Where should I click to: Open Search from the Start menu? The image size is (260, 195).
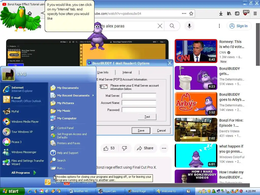pyautogui.click(x=58, y=160)
